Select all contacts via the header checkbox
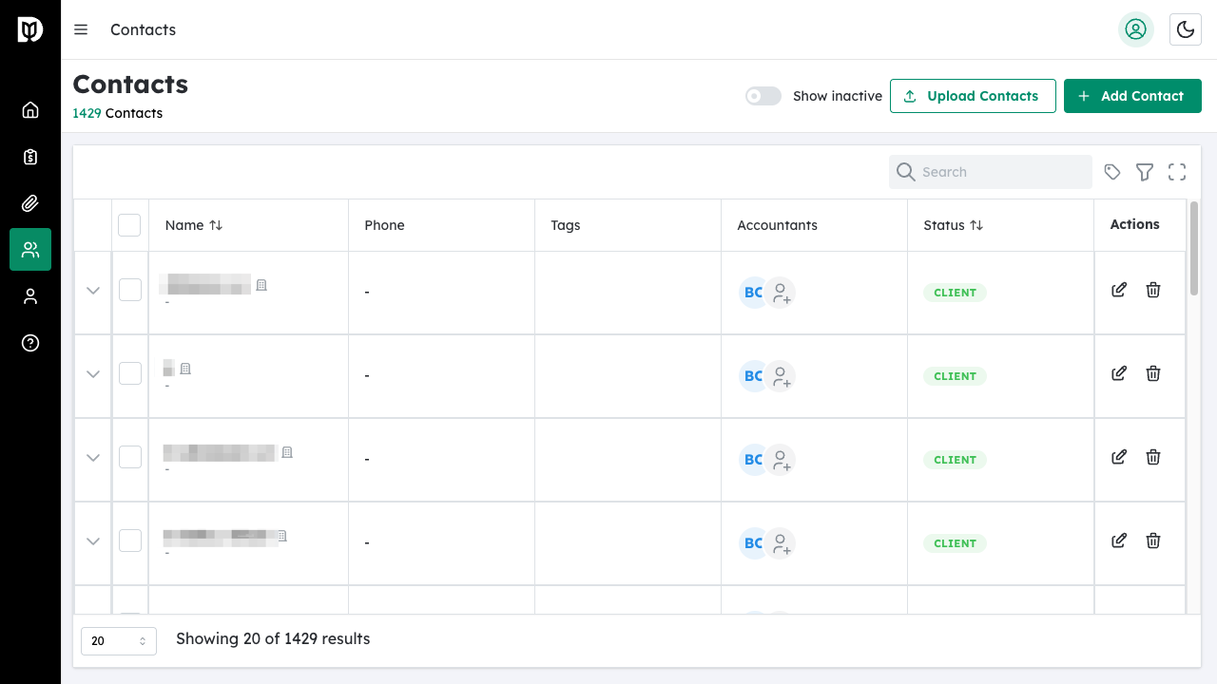 pyautogui.click(x=129, y=224)
